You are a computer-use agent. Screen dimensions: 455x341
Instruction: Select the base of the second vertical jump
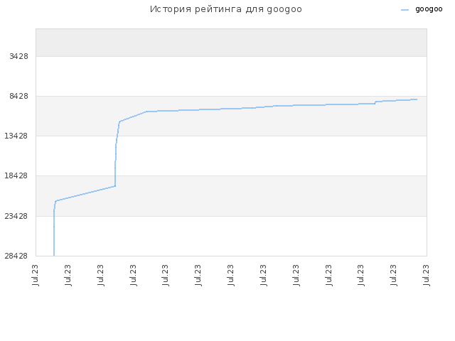point(115,186)
